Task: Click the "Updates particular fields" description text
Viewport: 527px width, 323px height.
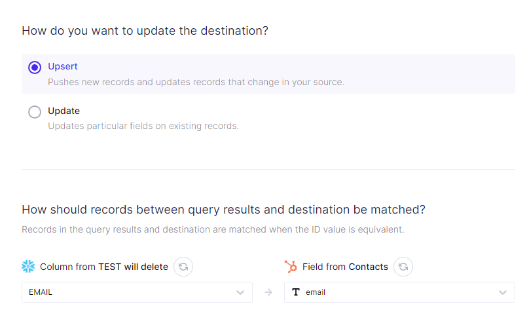Action: tap(143, 126)
